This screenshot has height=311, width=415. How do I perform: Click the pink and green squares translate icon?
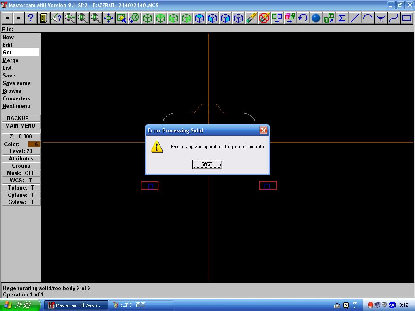tap(290, 18)
